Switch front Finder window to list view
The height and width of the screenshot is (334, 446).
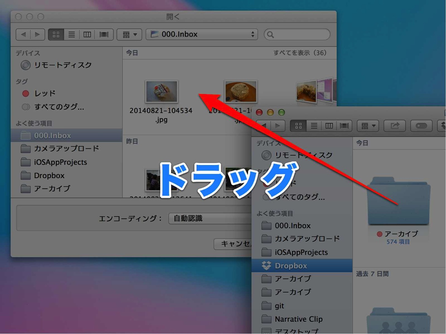(314, 126)
